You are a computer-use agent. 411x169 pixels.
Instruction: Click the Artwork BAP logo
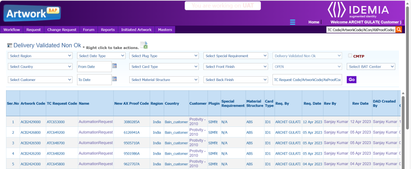pyautogui.click(x=32, y=14)
